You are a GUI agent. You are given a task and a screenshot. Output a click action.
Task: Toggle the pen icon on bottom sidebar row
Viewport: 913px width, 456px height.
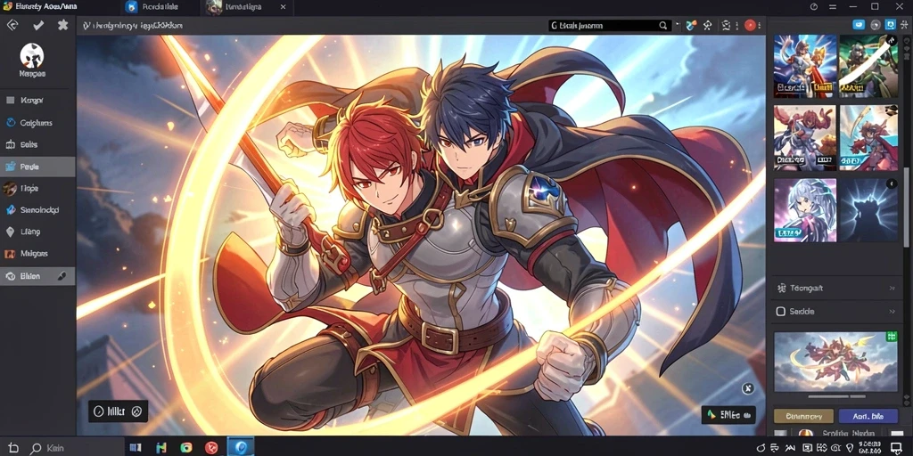(62, 276)
